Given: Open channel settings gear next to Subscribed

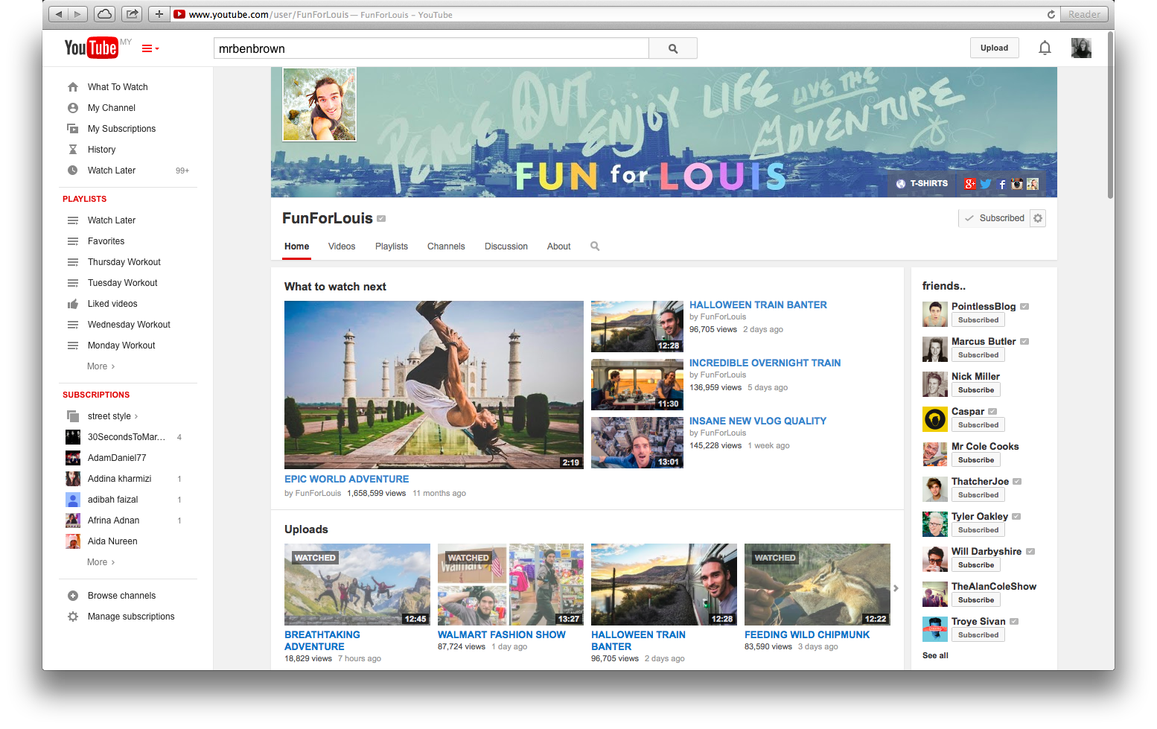Looking at the screenshot, I should 1038,218.
